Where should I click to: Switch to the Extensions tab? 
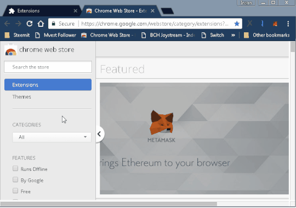(42, 11)
